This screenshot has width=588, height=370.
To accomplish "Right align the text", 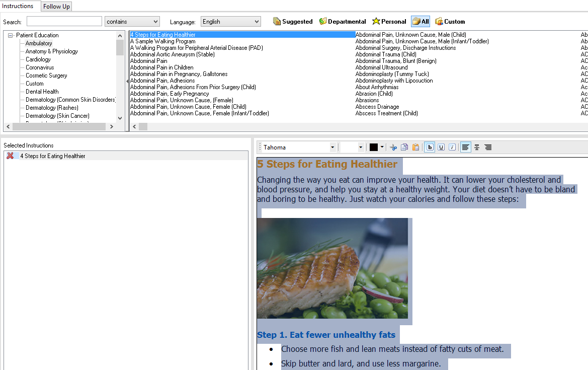I will coord(488,147).
